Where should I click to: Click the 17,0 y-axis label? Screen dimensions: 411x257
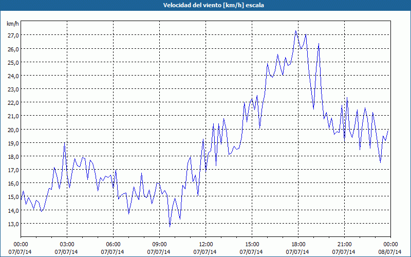tap(13, 170)
